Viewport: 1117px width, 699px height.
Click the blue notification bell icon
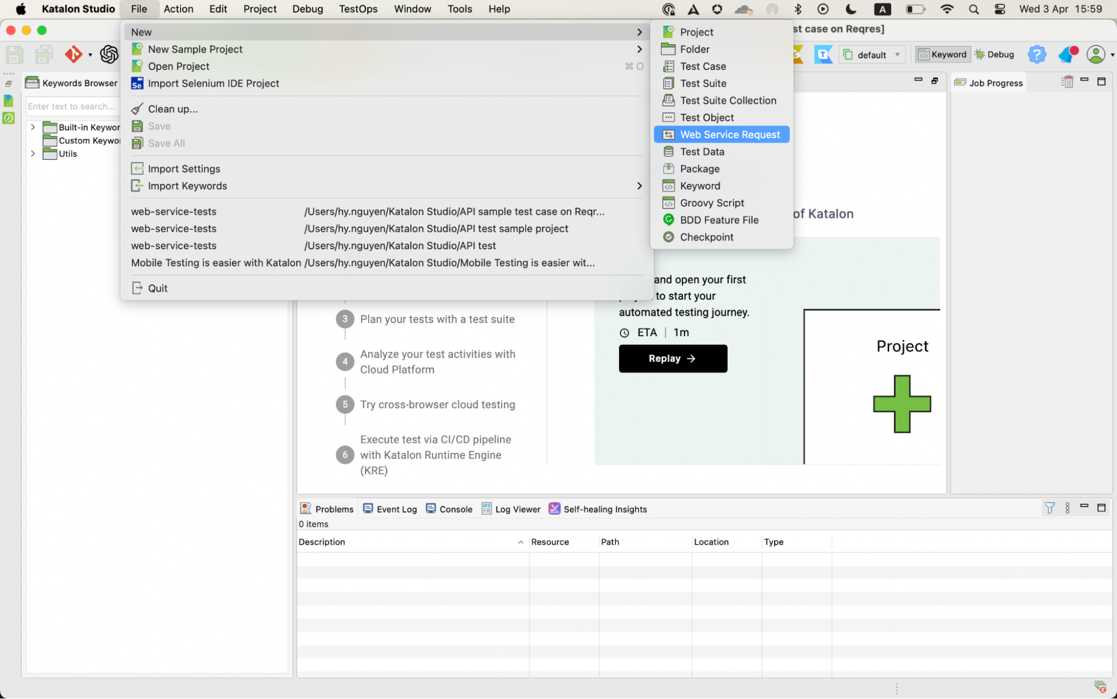(1067, 54)
